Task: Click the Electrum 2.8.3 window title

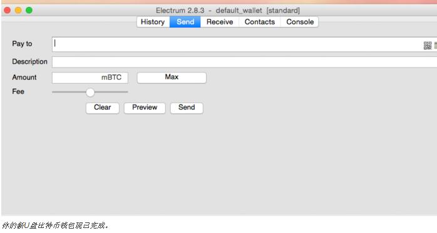Action: pos(228,11)
